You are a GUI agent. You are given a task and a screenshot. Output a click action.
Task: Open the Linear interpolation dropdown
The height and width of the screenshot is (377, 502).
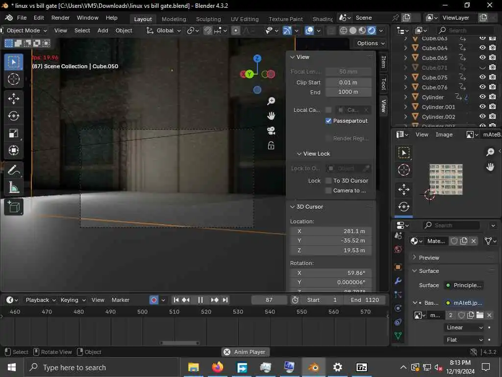[464, 327]
